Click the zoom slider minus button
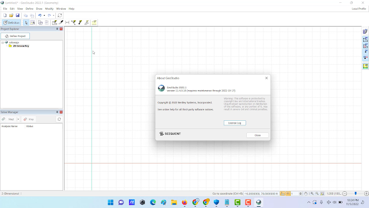Screen dimensions: 369x208 (345, 194)
